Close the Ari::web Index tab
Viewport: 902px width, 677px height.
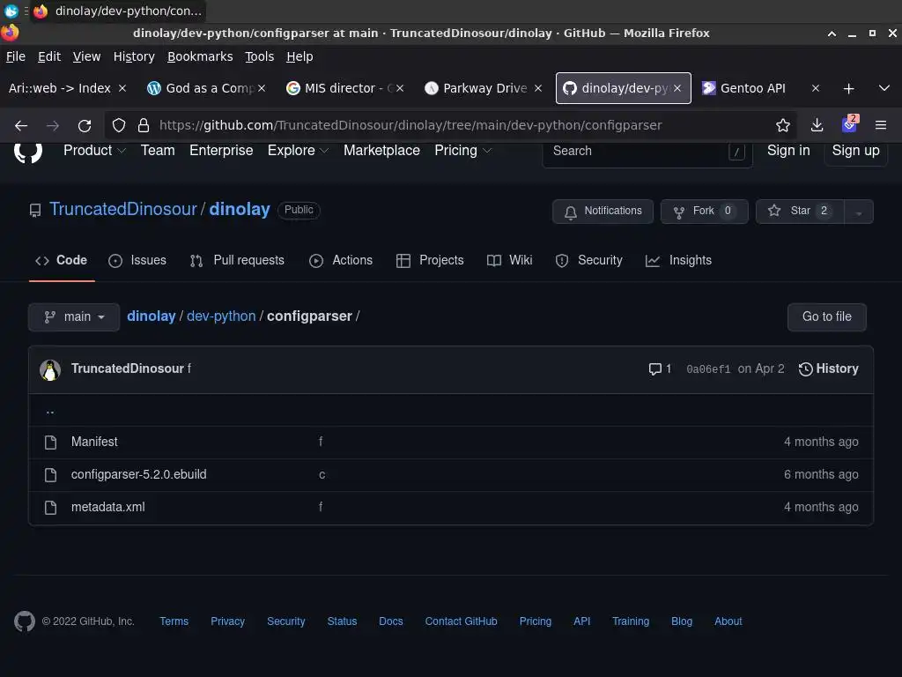click(122, 88)
